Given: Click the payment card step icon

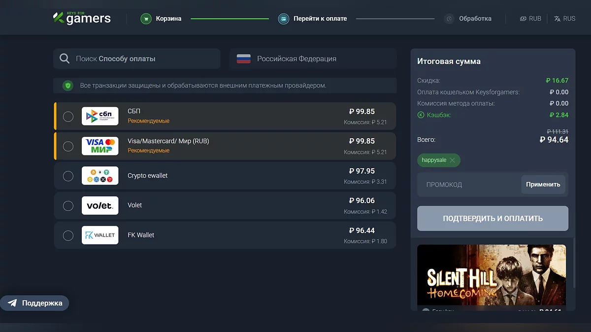Looking at the screenshot, I should click(x=283, y=19).
